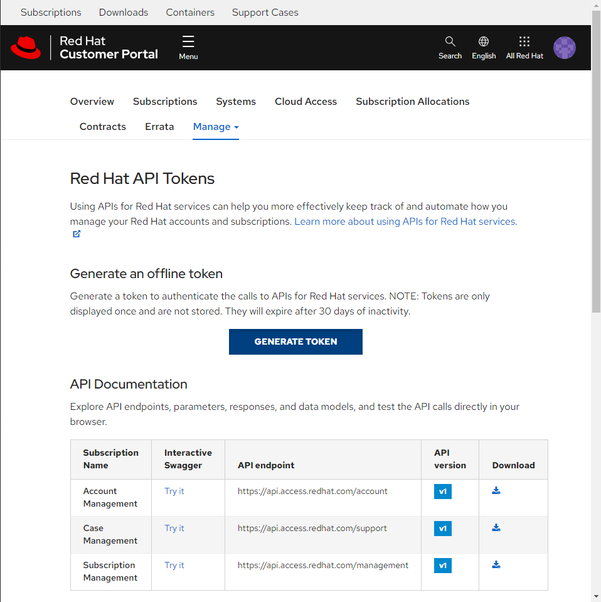Click the scrollbar down arrow
Viewport: 601px width, 602px height.
click(x=595, y=596)
